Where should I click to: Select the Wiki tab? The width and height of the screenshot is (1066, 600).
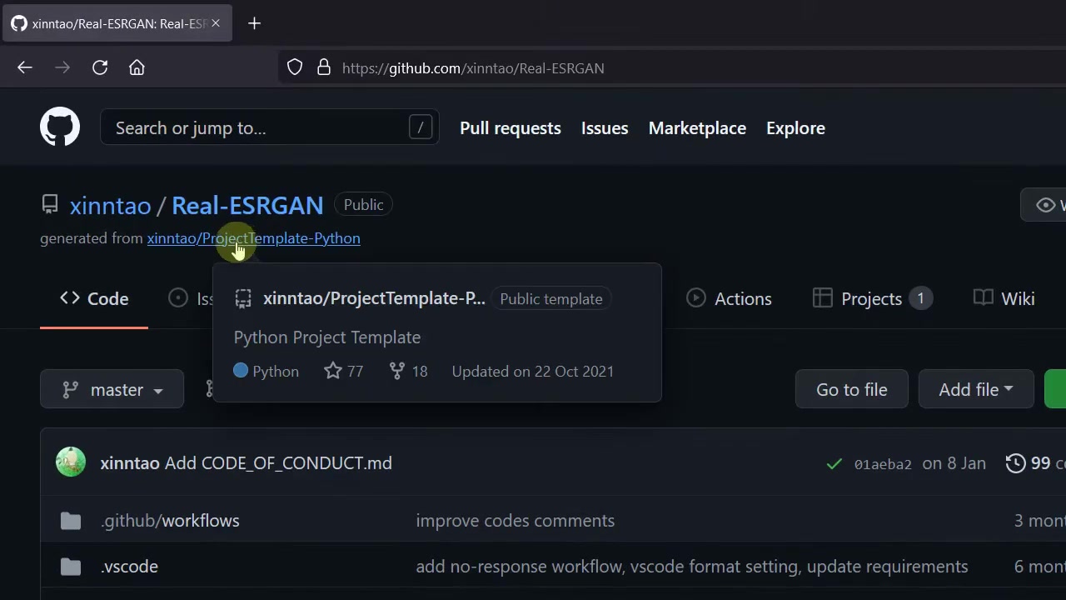coord(1005,298)
